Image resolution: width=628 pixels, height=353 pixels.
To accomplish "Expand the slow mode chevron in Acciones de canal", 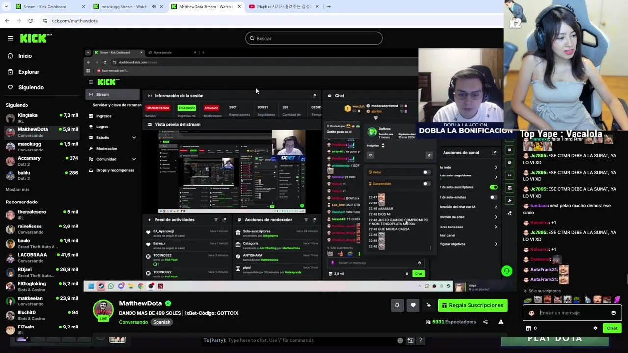I will point(496,168).
